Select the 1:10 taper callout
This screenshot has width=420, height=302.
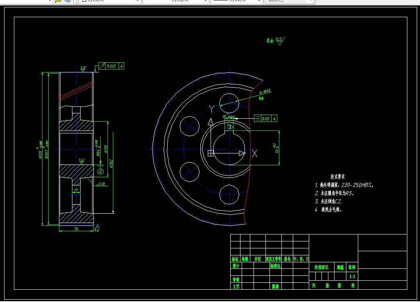[101, 184]
